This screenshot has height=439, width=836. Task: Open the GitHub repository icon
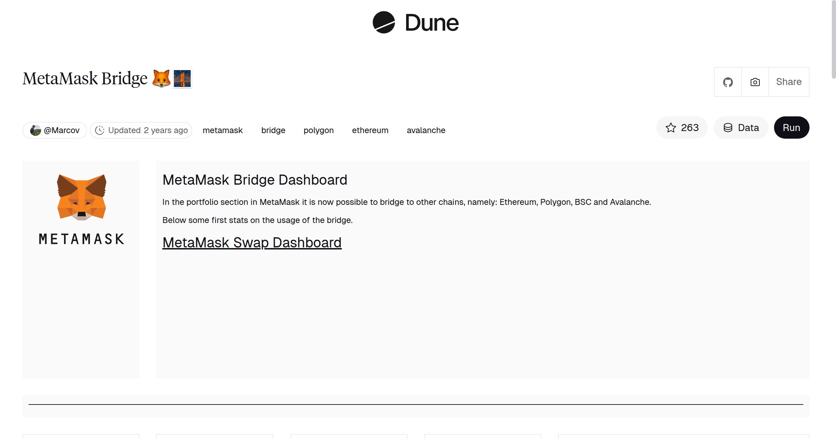728,82
